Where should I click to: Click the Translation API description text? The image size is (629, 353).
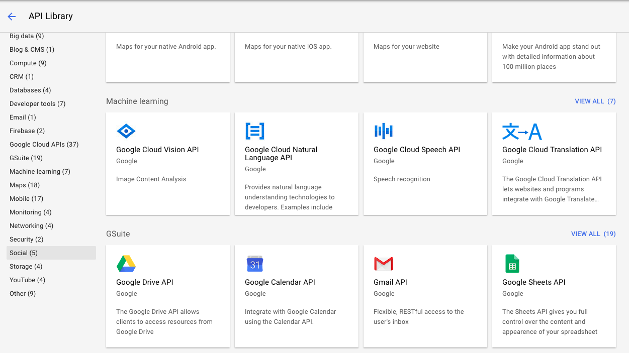coord(552,189)
